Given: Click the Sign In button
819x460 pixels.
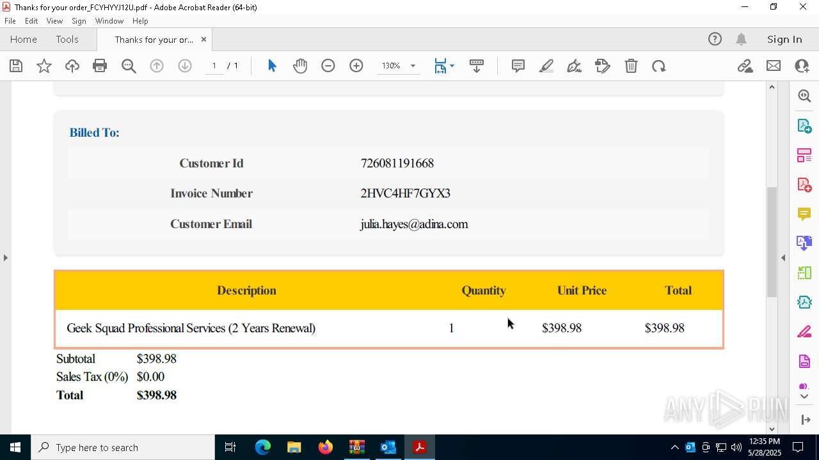Looking at the screenshot, I should [784, 39].
